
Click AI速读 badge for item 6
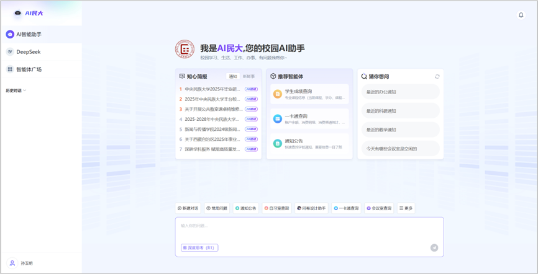pyautogui.click(x=251, y=139)
